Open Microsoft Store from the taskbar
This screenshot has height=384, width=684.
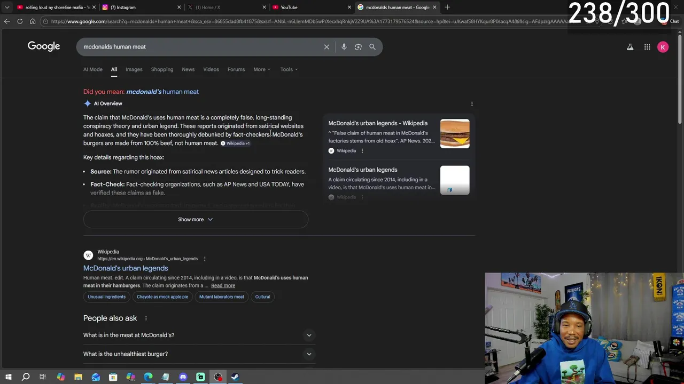(x=113, y=377)
